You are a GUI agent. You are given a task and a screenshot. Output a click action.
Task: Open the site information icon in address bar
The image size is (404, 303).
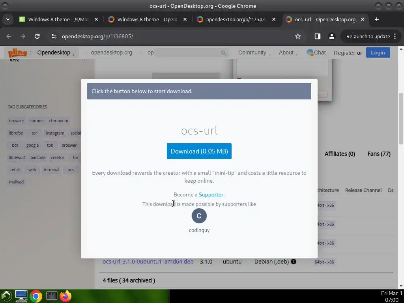pos(54,36)
